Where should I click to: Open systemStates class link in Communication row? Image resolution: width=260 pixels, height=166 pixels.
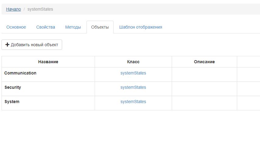point(133,73)
